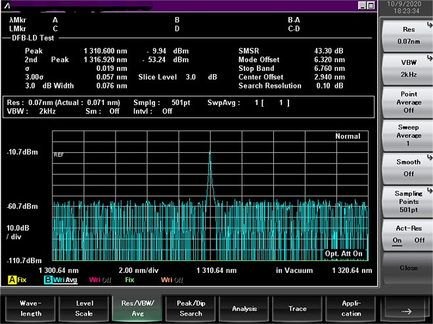This screenshot has height=324, width=433.
Task: Select trace A Fix indicator
Action: point(17,279)
